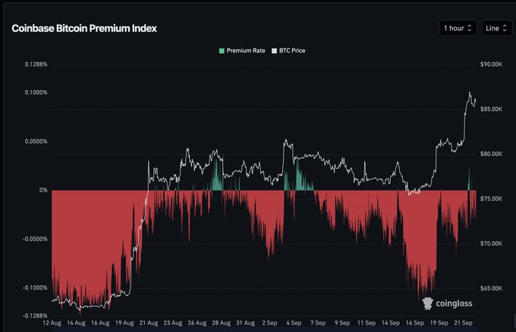The height and width of the screenshot is (332, 516).
Task: Click the -0.1288% left axis label
Action: (x=35, y=315)
